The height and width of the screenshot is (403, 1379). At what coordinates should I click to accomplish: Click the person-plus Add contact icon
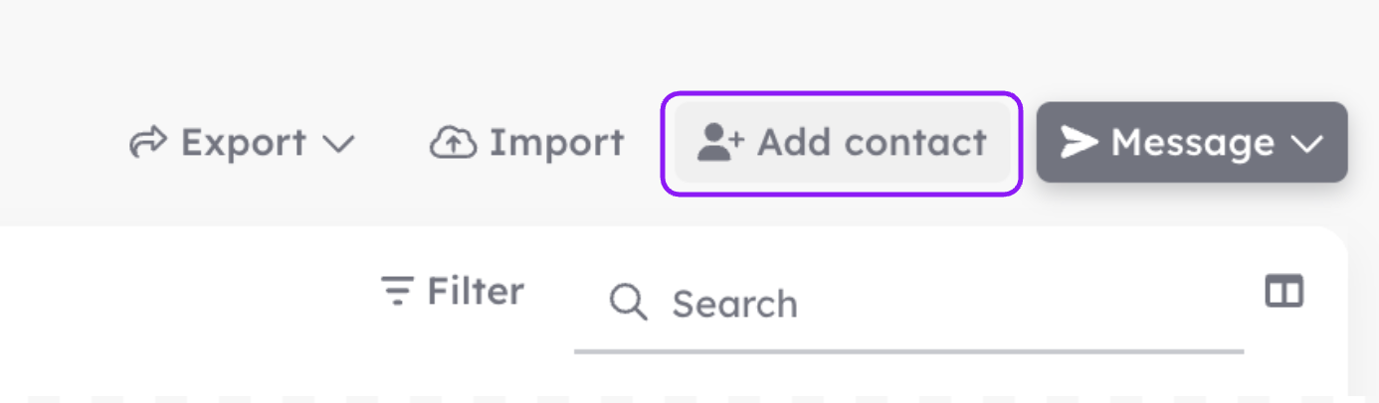pyautogui.click(x=720, y=143)
